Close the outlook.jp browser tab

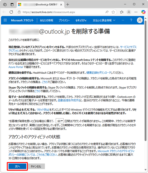[61, 5]
